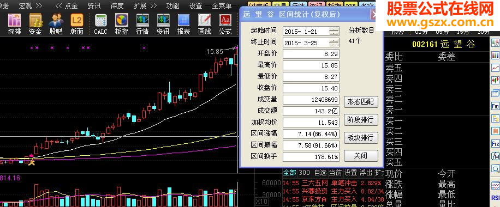The height and width of the screenshot is (207, 500).
Task: Click the 阶段排行 button
Action: pyautogui.click(x=361, y=120)
